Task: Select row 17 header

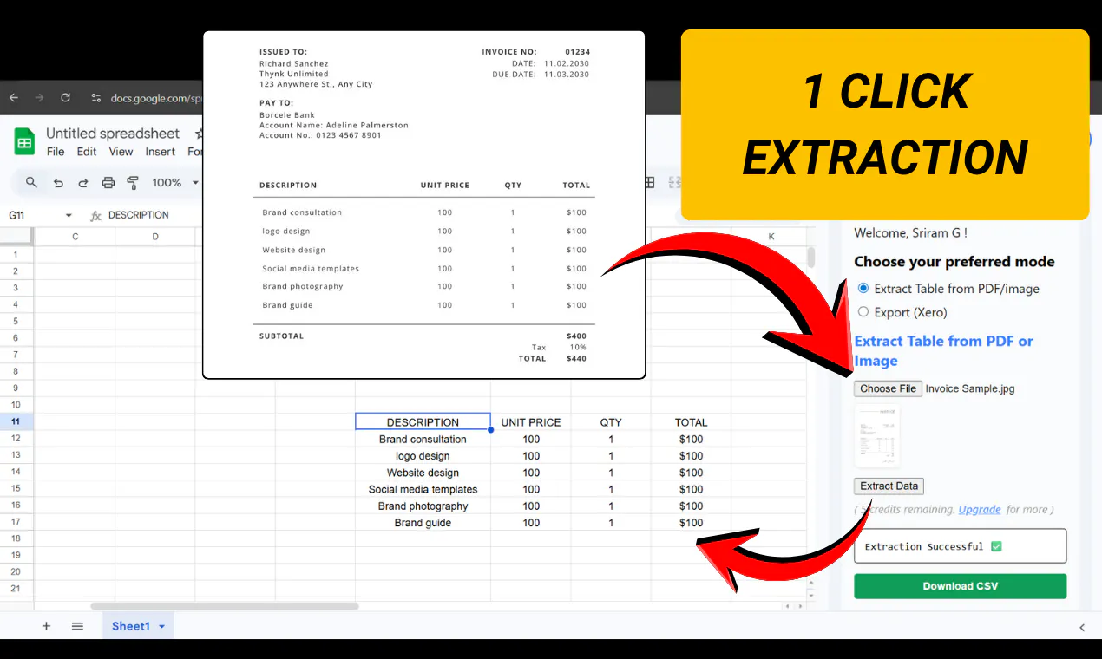Action: (16, 522)
